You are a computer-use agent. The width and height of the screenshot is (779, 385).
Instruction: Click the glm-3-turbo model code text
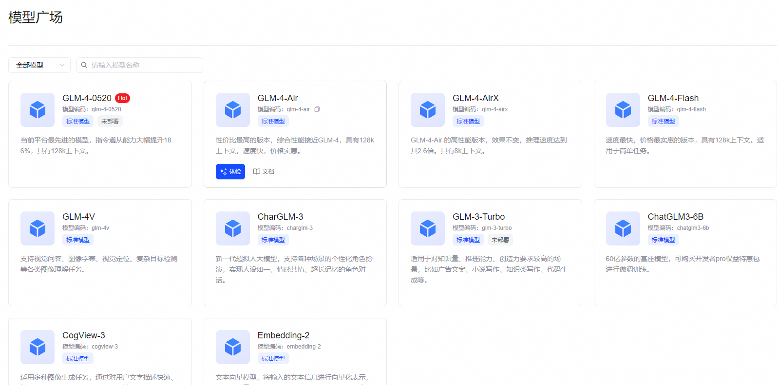(496, 228)
